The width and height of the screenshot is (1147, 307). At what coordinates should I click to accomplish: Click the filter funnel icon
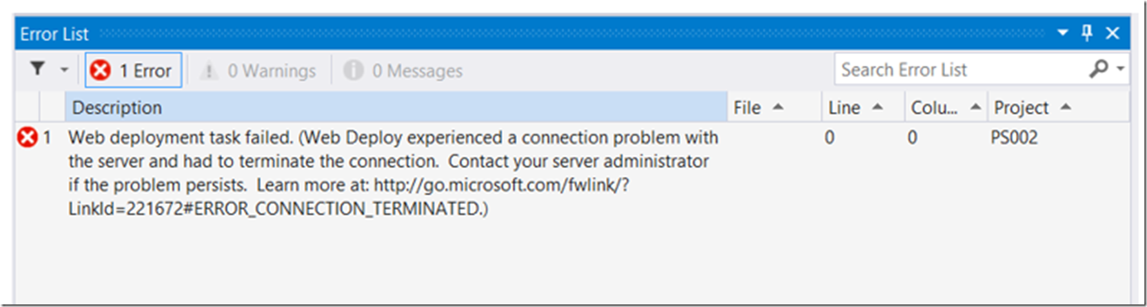pos(37,68)
